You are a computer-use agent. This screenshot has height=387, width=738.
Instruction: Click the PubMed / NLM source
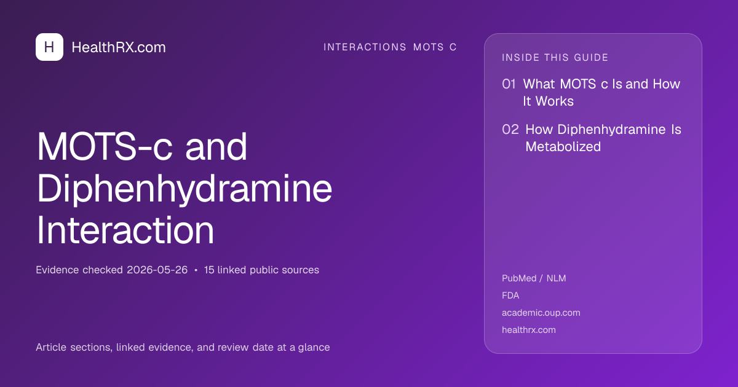coord(534,278)
